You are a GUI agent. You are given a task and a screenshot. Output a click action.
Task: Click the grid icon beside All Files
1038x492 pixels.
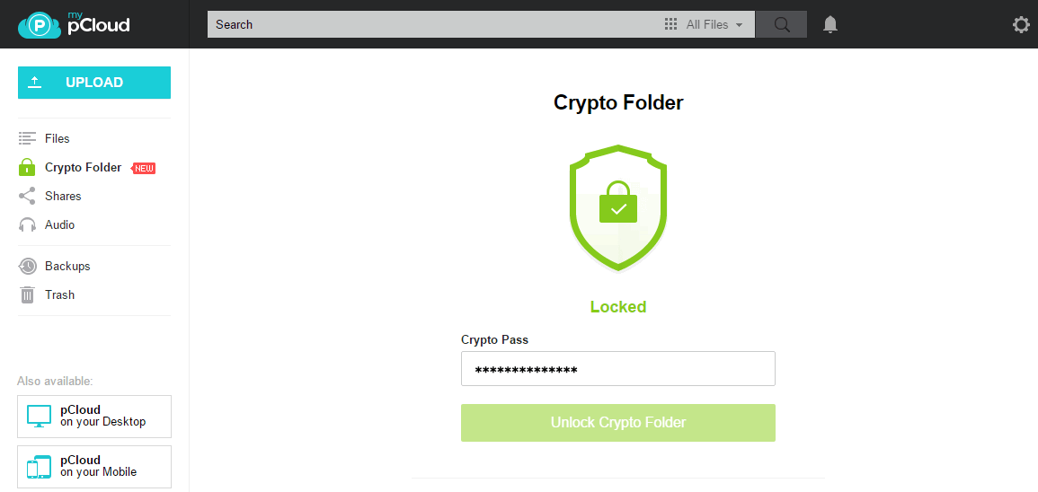click(670, 24)
